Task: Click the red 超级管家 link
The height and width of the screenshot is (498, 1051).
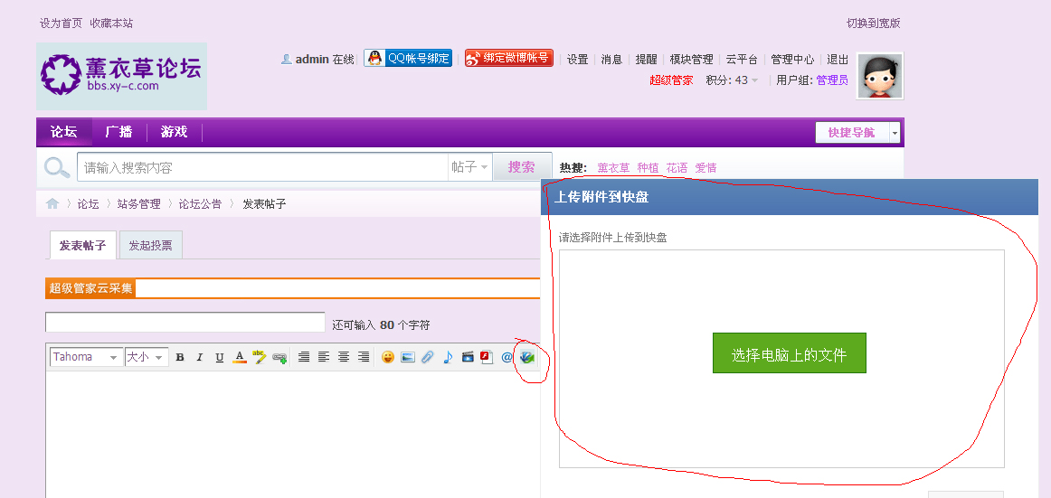Action: coord(671,80)
